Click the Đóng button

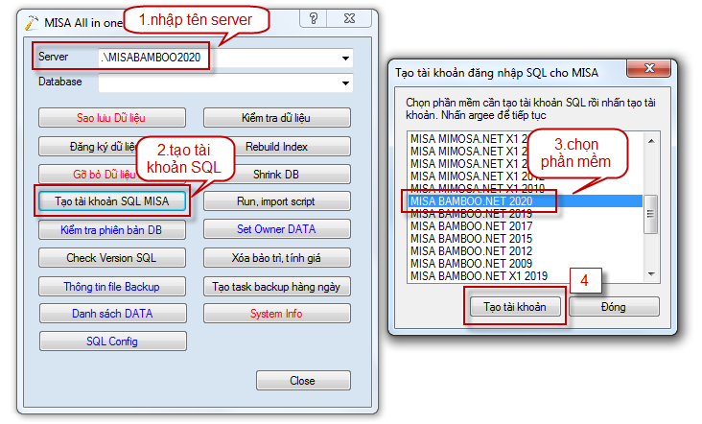point(614,307)
